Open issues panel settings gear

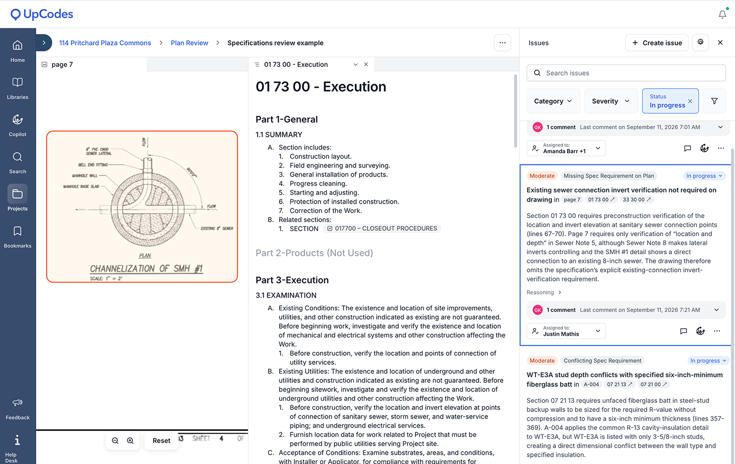click(700, 42)
